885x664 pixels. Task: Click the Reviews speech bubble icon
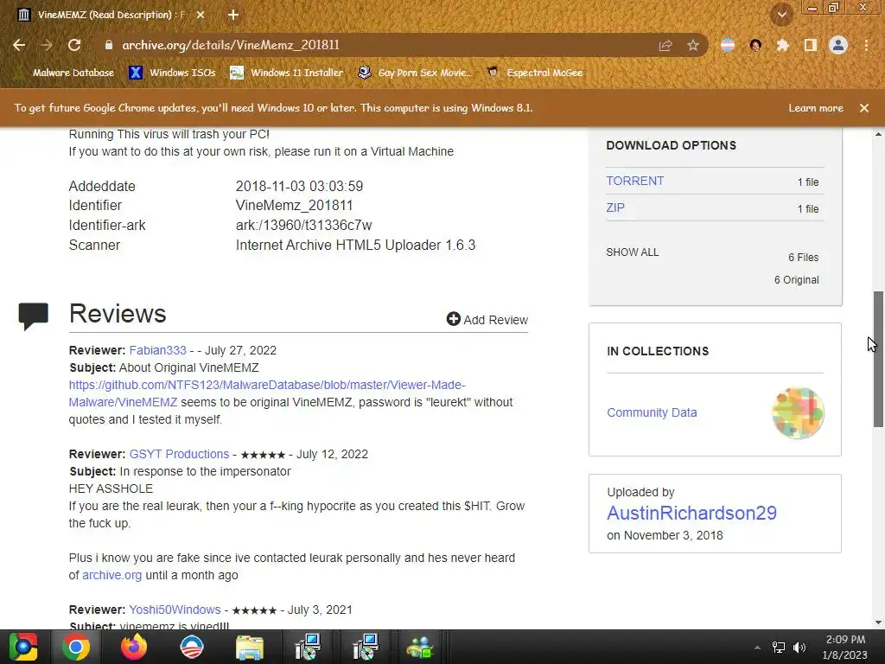coord(34,316)
